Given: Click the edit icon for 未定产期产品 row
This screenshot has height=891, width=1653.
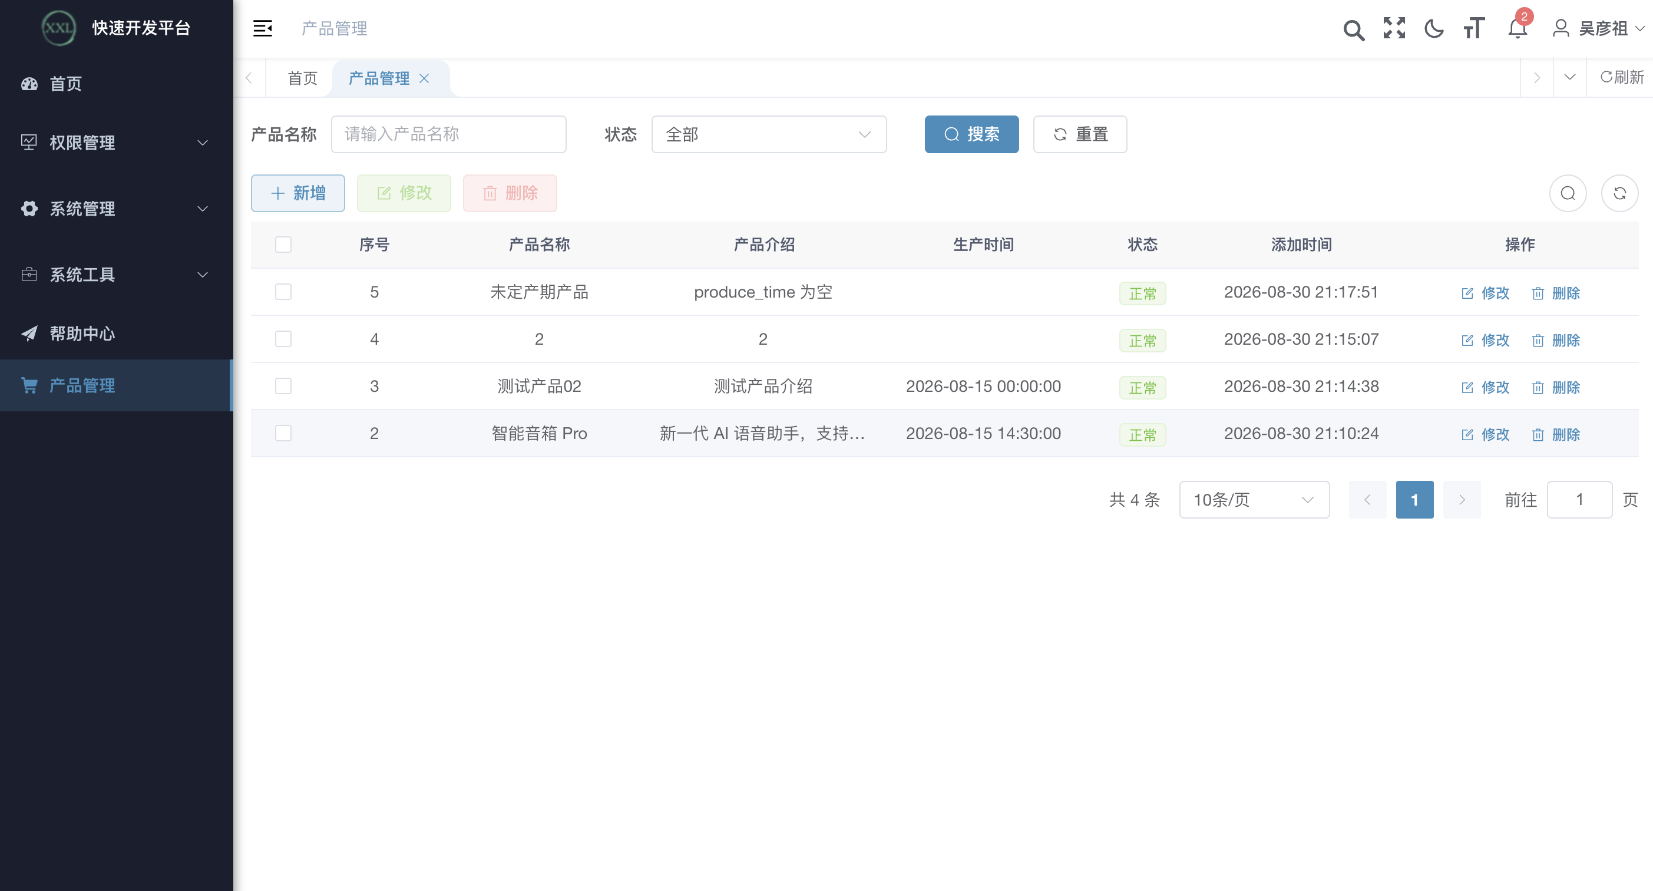Looking at the screenshot, I should (1467, 293).
